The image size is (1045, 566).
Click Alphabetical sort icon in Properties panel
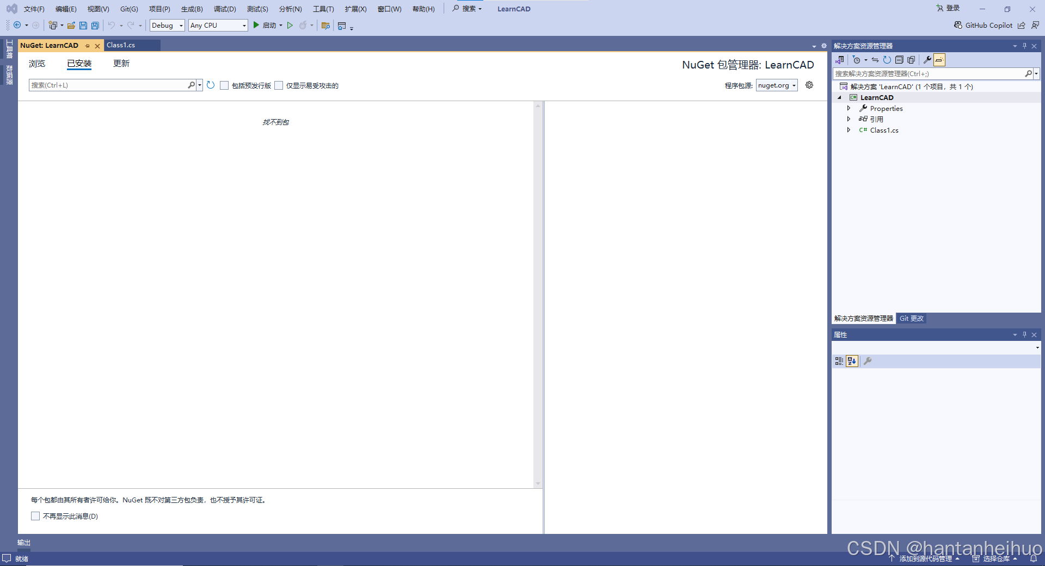(x=852, y=361)
